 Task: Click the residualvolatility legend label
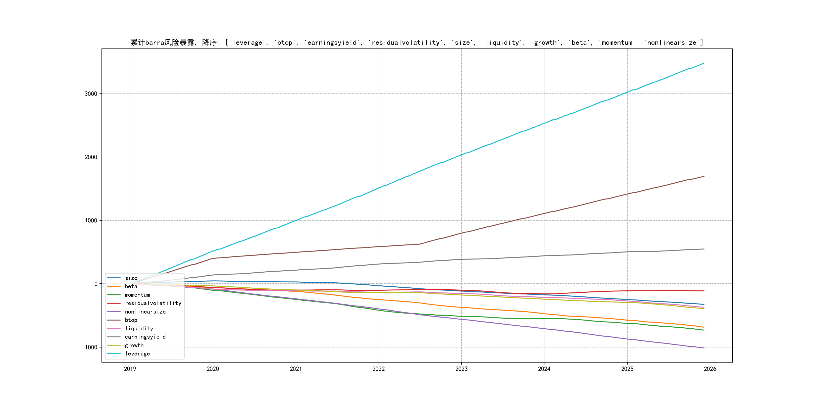point(153,303)
